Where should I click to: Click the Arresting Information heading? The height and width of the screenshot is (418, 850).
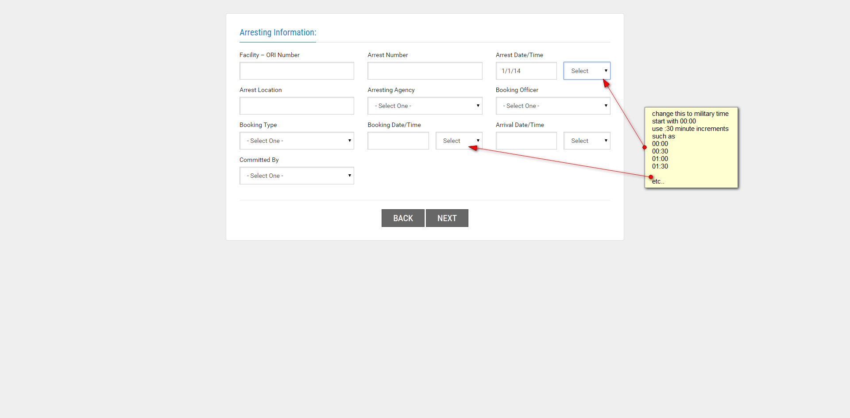click(278, 32)
